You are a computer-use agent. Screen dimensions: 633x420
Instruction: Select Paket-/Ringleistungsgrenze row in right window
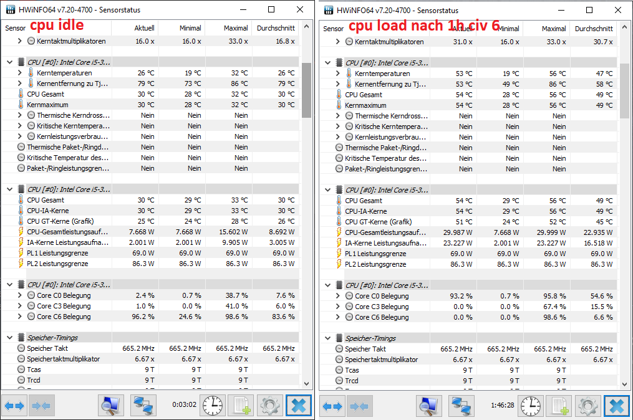point(468,169)
